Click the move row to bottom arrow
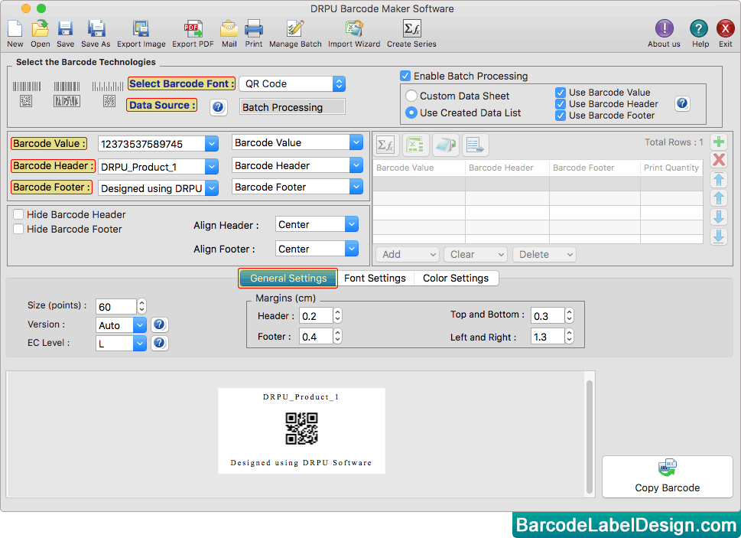 coord(719,236)
